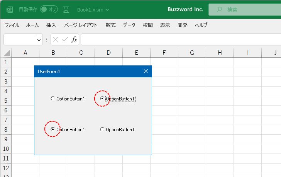Select the top-left OptionButton1 radio
The width and height of the screenshot is (281, 177).
52,99
